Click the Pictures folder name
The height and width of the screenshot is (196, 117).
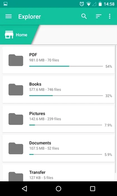[x=37, y=113]
